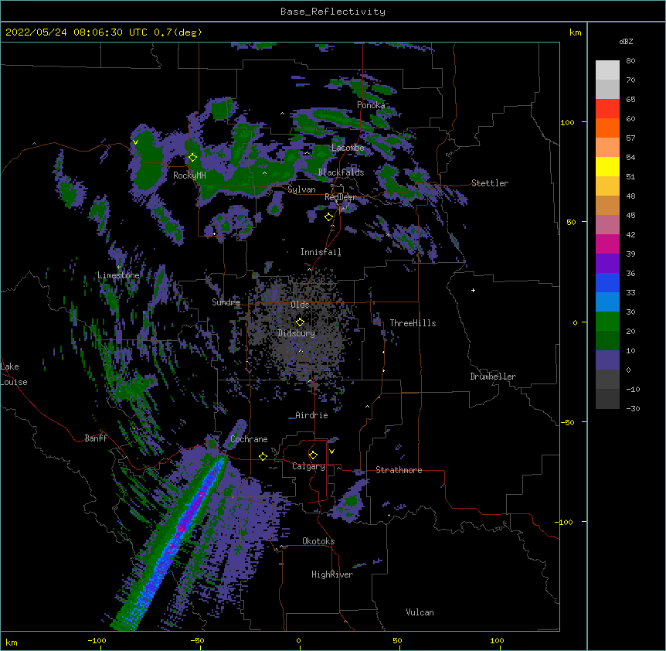The height and width of the screenshot is (651, 666).
Task: Click the royal blue swatch below the 36 dBZ value
Action: pyautogui.click(x=607, y=282)
